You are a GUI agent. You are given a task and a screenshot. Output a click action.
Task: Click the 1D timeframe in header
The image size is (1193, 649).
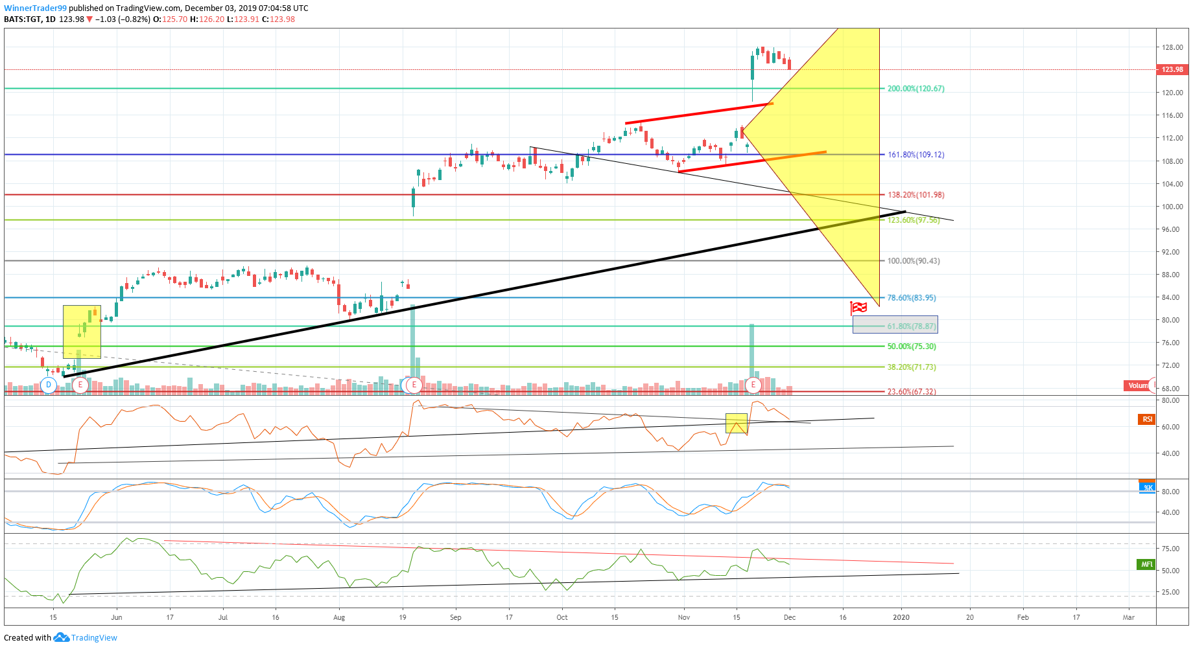(50, 19)
